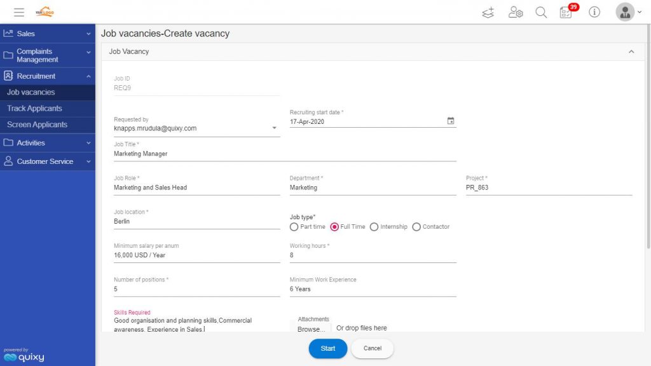Click the Minimum Work Experience field
Viewport: 651px width, 366px height.
[x=373, y=289]
